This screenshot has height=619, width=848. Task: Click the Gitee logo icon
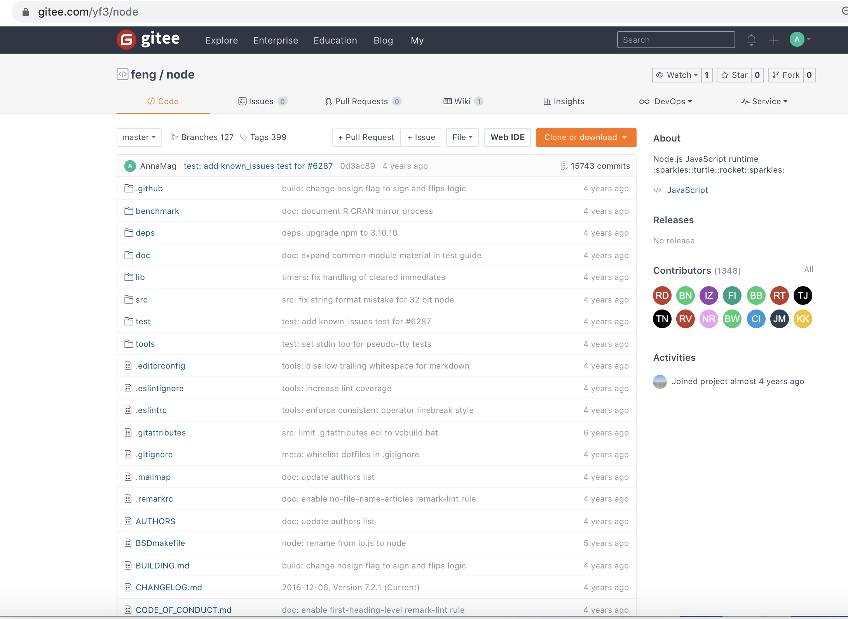[127, 40]
